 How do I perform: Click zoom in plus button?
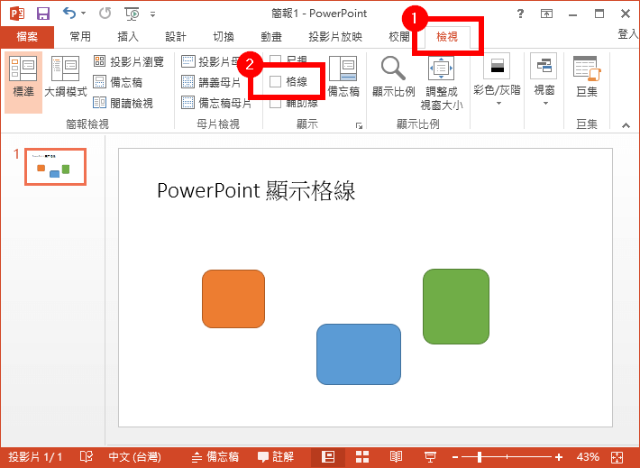(x=559, y=457)
